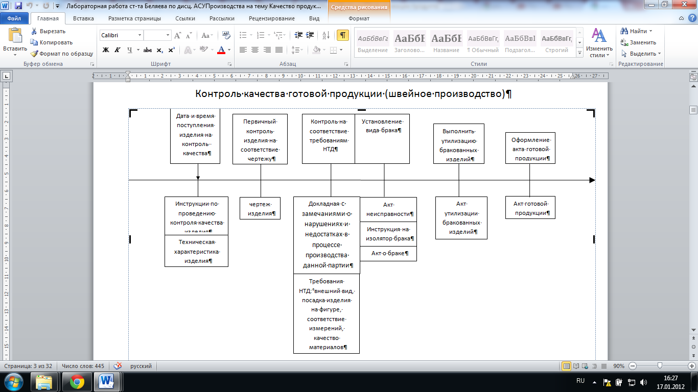Toggle paragraph marks display (¶)
This screenshot has height=392, width=698.
pos(343,35)
